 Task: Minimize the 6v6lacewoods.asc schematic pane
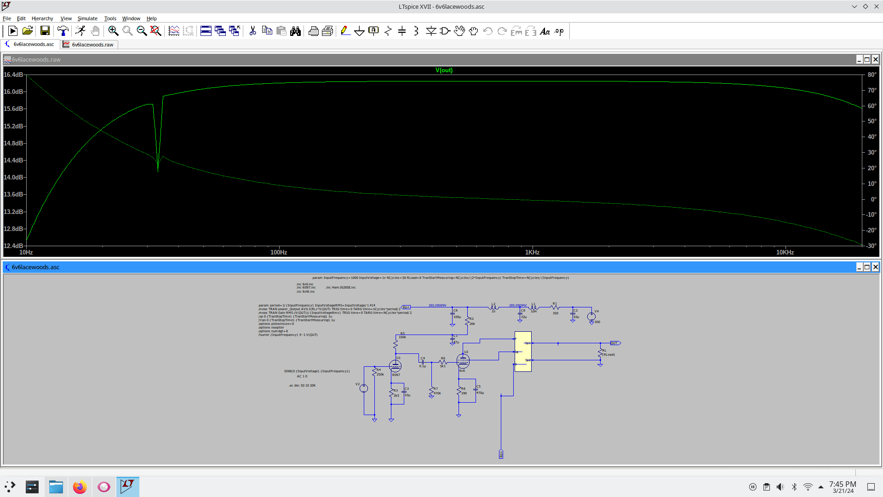click(x=859, y=267)
